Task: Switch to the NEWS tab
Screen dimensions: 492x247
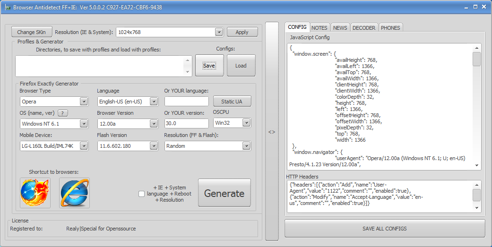Action: click(x=340, y=28)
